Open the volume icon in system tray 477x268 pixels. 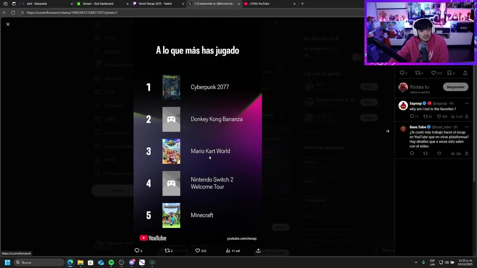click(x=446, y=262)
